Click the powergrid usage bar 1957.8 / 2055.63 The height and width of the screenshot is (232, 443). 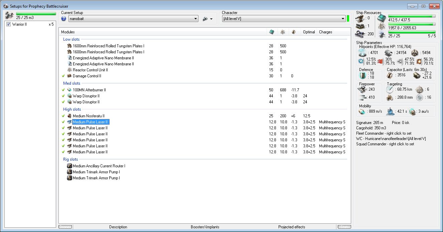tap(412, 24)
